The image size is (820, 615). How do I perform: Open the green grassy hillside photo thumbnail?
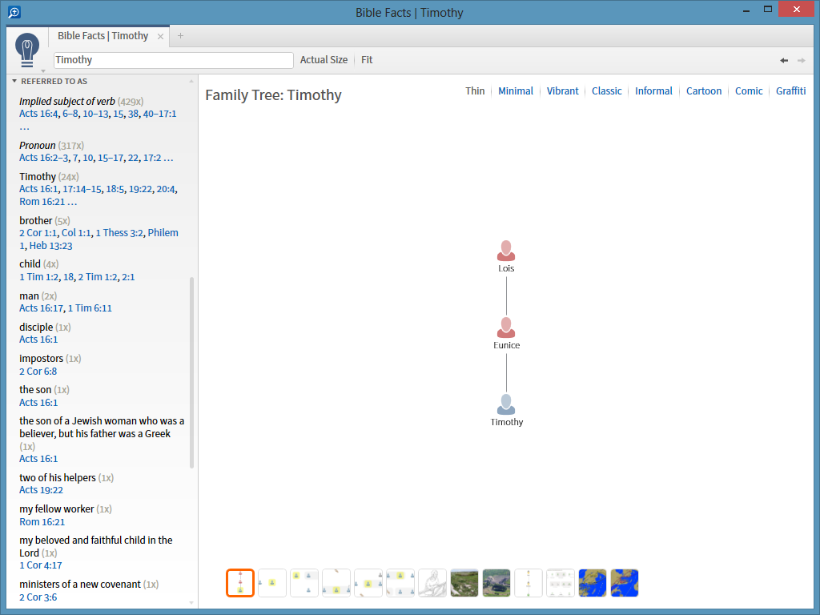pos(464,583)
